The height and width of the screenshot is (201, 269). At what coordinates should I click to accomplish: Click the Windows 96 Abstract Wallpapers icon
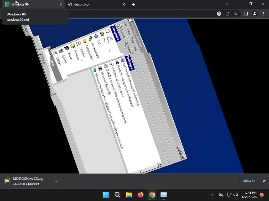[x=95, y=70]
